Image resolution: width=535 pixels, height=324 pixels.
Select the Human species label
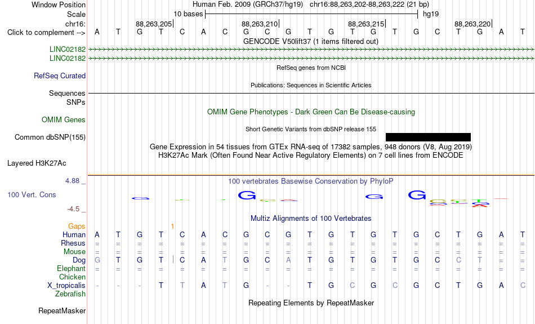74,235
